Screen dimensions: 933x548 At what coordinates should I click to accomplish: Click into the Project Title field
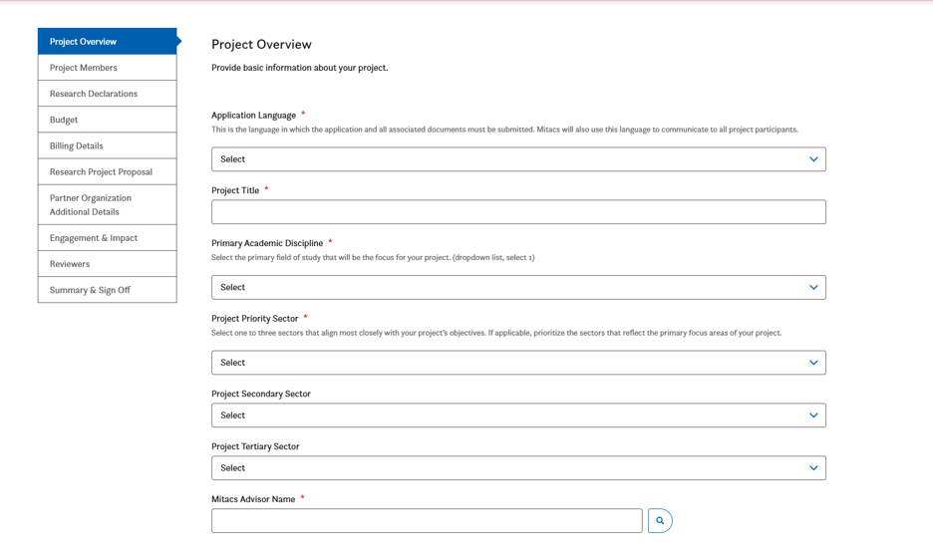coord(518,212)
